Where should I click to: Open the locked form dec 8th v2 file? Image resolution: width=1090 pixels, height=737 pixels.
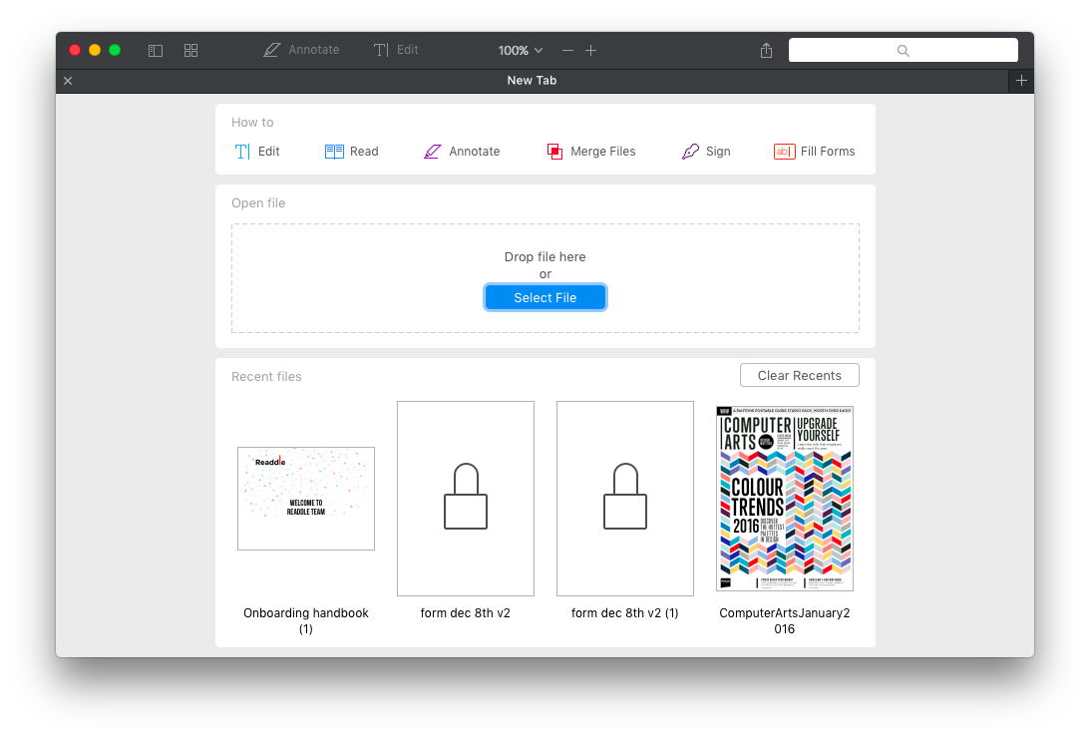(x=465, y=498)
